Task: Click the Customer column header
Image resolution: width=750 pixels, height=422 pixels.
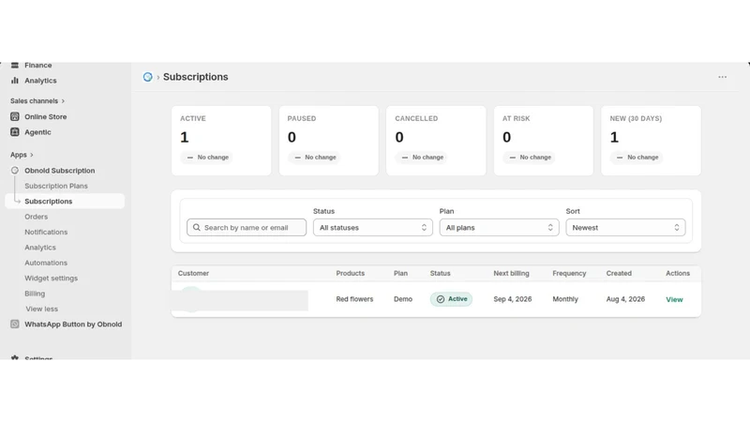Action: pyautogui.click(x=193, y=273)
